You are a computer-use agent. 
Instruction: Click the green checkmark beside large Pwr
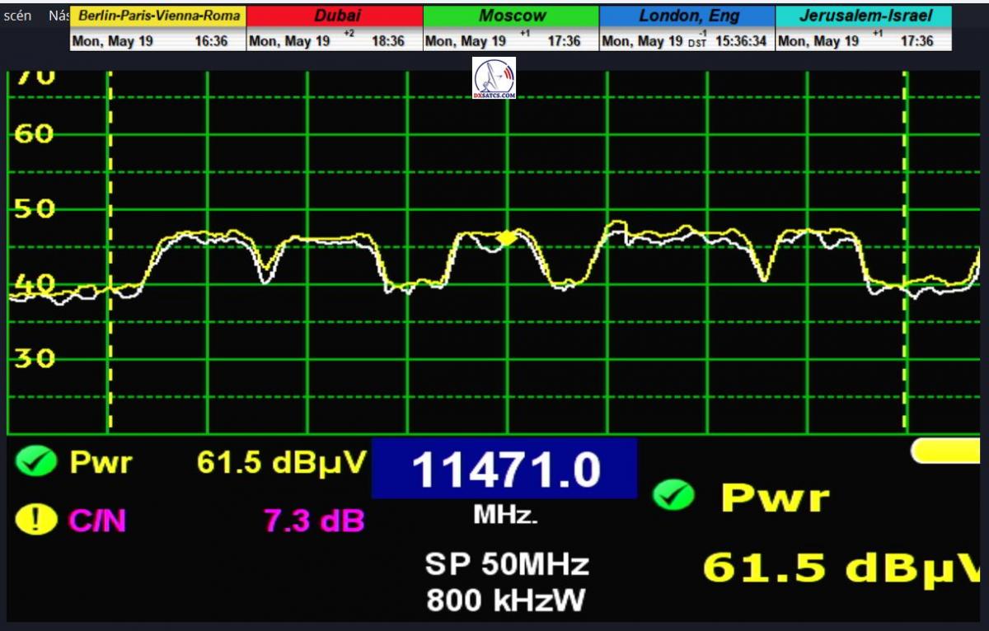[x=673, y=497]
